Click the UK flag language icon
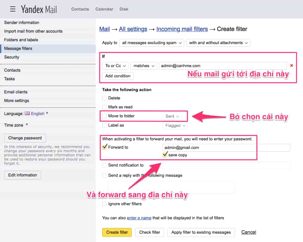This screenshot has width=303, height=242. pyautogui.click(x=27, y=113)
